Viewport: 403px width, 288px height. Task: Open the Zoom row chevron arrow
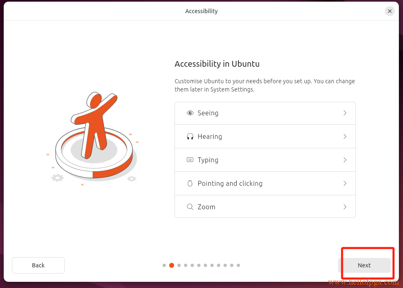coord(345,207)
